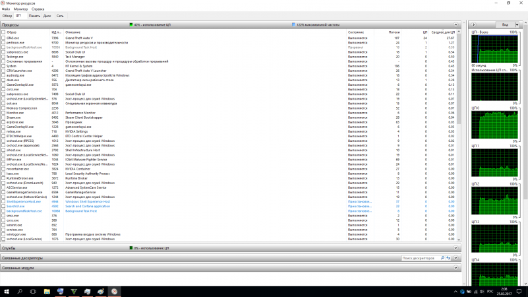Click the descriptor search magnifier icon
Screen dimensions: 528x297
point(442,258)
